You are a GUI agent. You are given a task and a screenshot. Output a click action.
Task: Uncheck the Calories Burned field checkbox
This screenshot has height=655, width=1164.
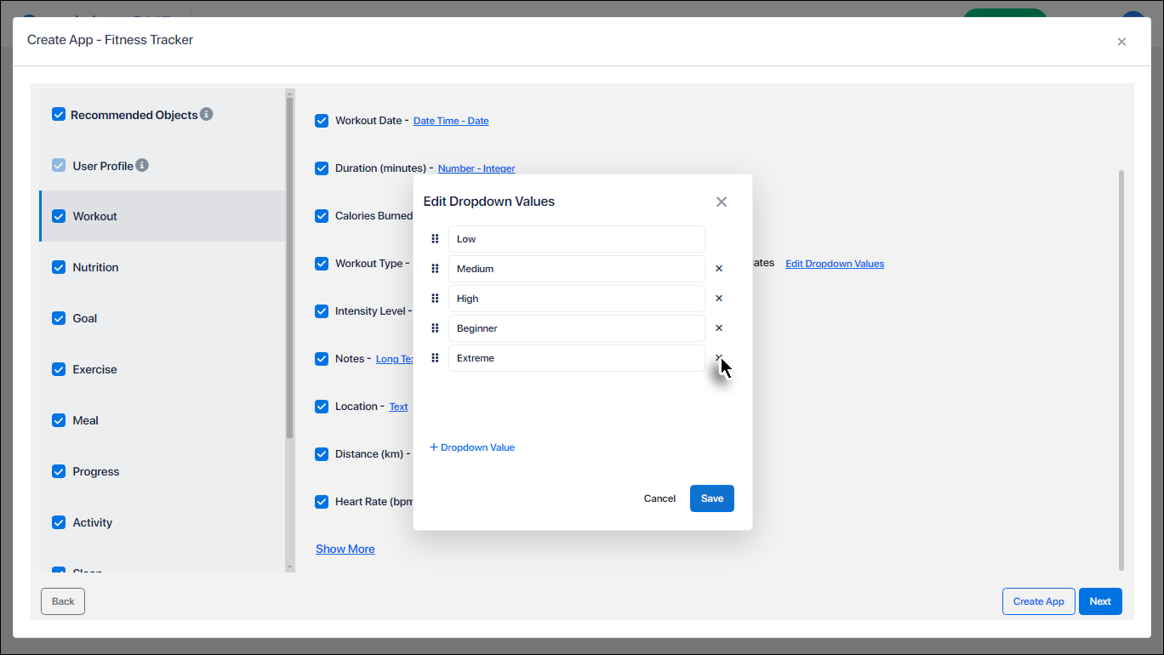point(322,216)
